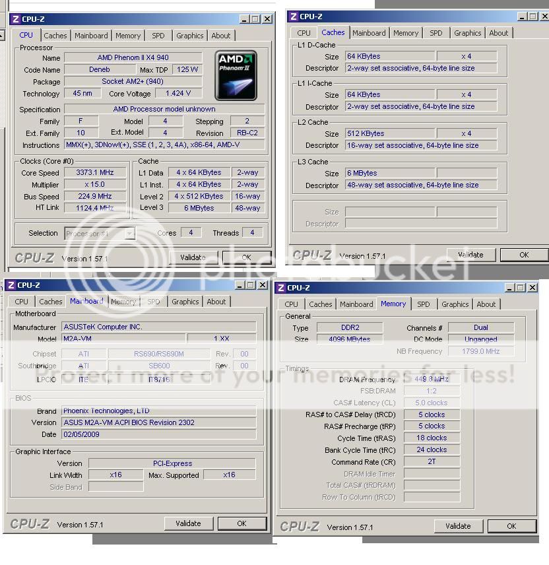This screenshot has height=565, width=549.
Task: Click the L3 descriptor "48-way set associative, 64-byte line size"
Action: tap(421, 185)
